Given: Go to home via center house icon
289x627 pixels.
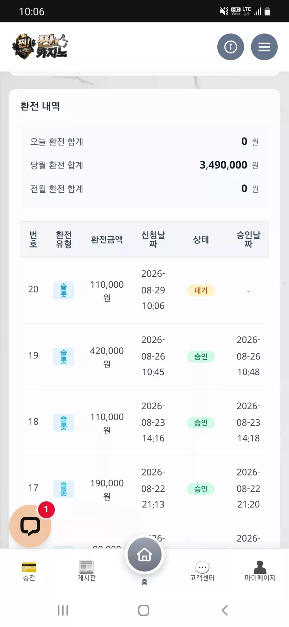Looking at the screenshot, I should click(144, 554).
